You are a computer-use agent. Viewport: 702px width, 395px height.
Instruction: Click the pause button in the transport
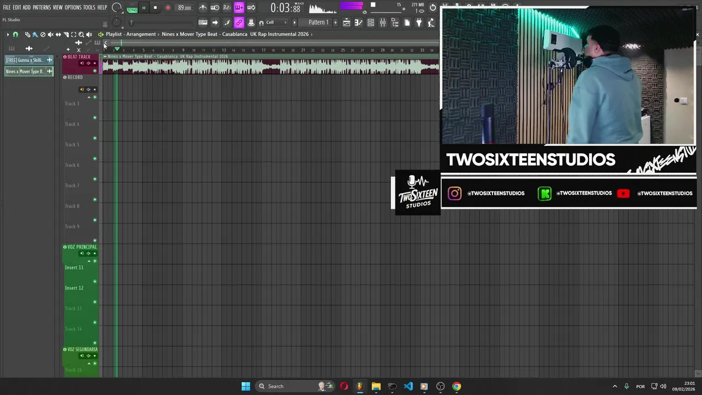click(x=144, y=8)
